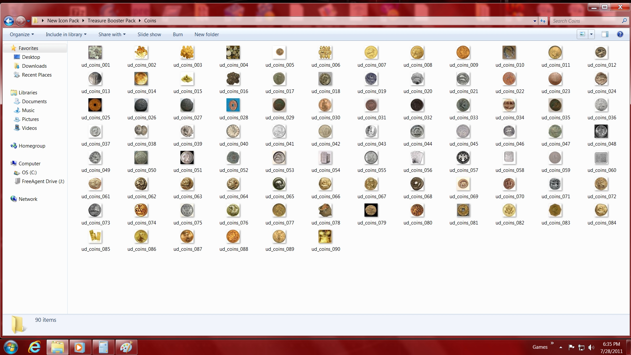Click the Change your view icon

(582, 34)
